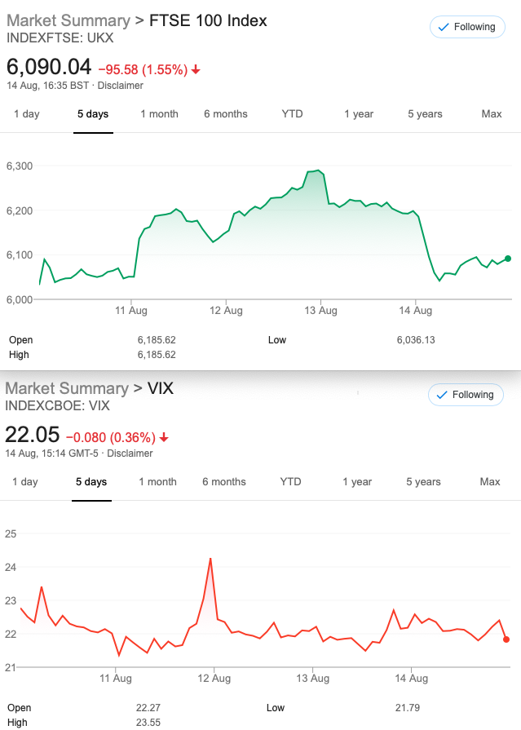Click checkmark icon in FTSE Following button

point(444,27)
